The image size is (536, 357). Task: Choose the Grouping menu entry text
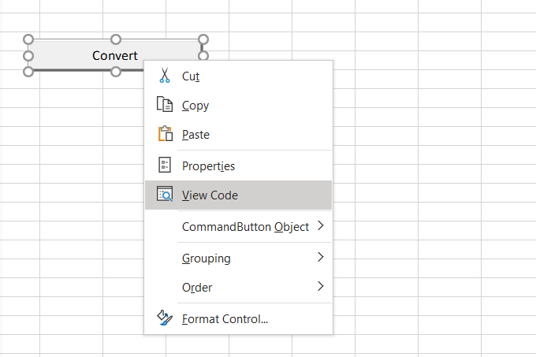[206, 258]
